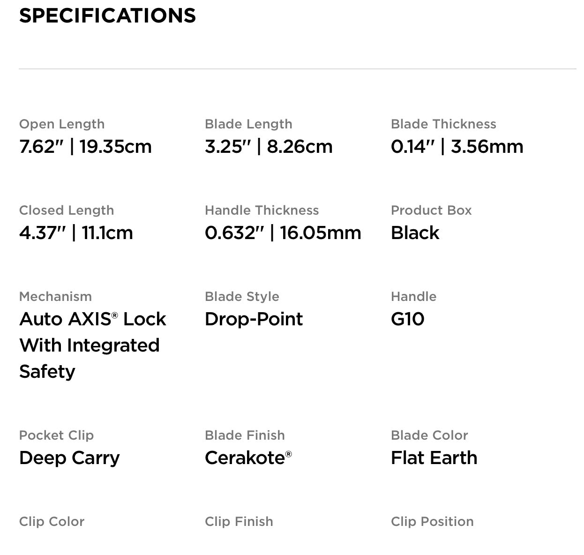
Task: Select the Blade Finish label
Action: click(245, 435)
